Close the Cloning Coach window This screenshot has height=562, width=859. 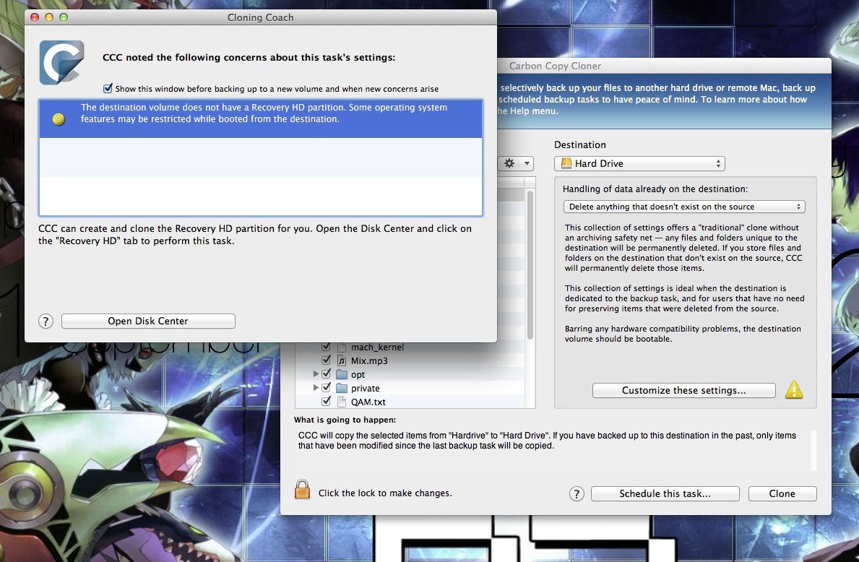(35, 17)
